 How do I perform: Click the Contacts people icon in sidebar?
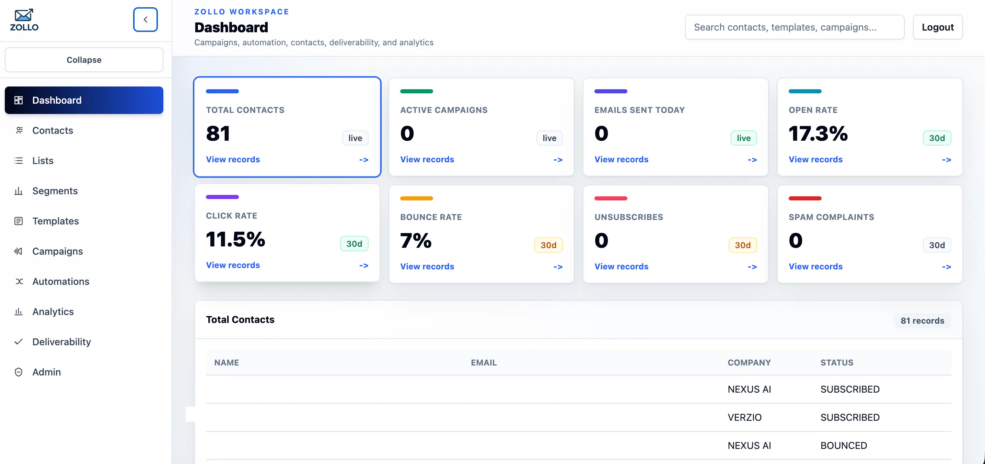19,130
